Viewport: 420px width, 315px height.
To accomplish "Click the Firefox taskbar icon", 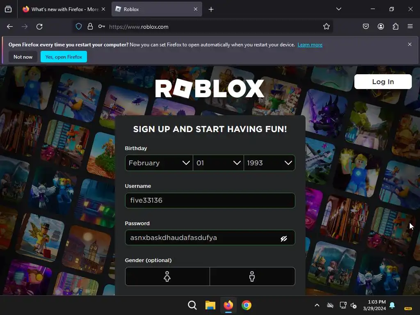I will tap(228, 305).
